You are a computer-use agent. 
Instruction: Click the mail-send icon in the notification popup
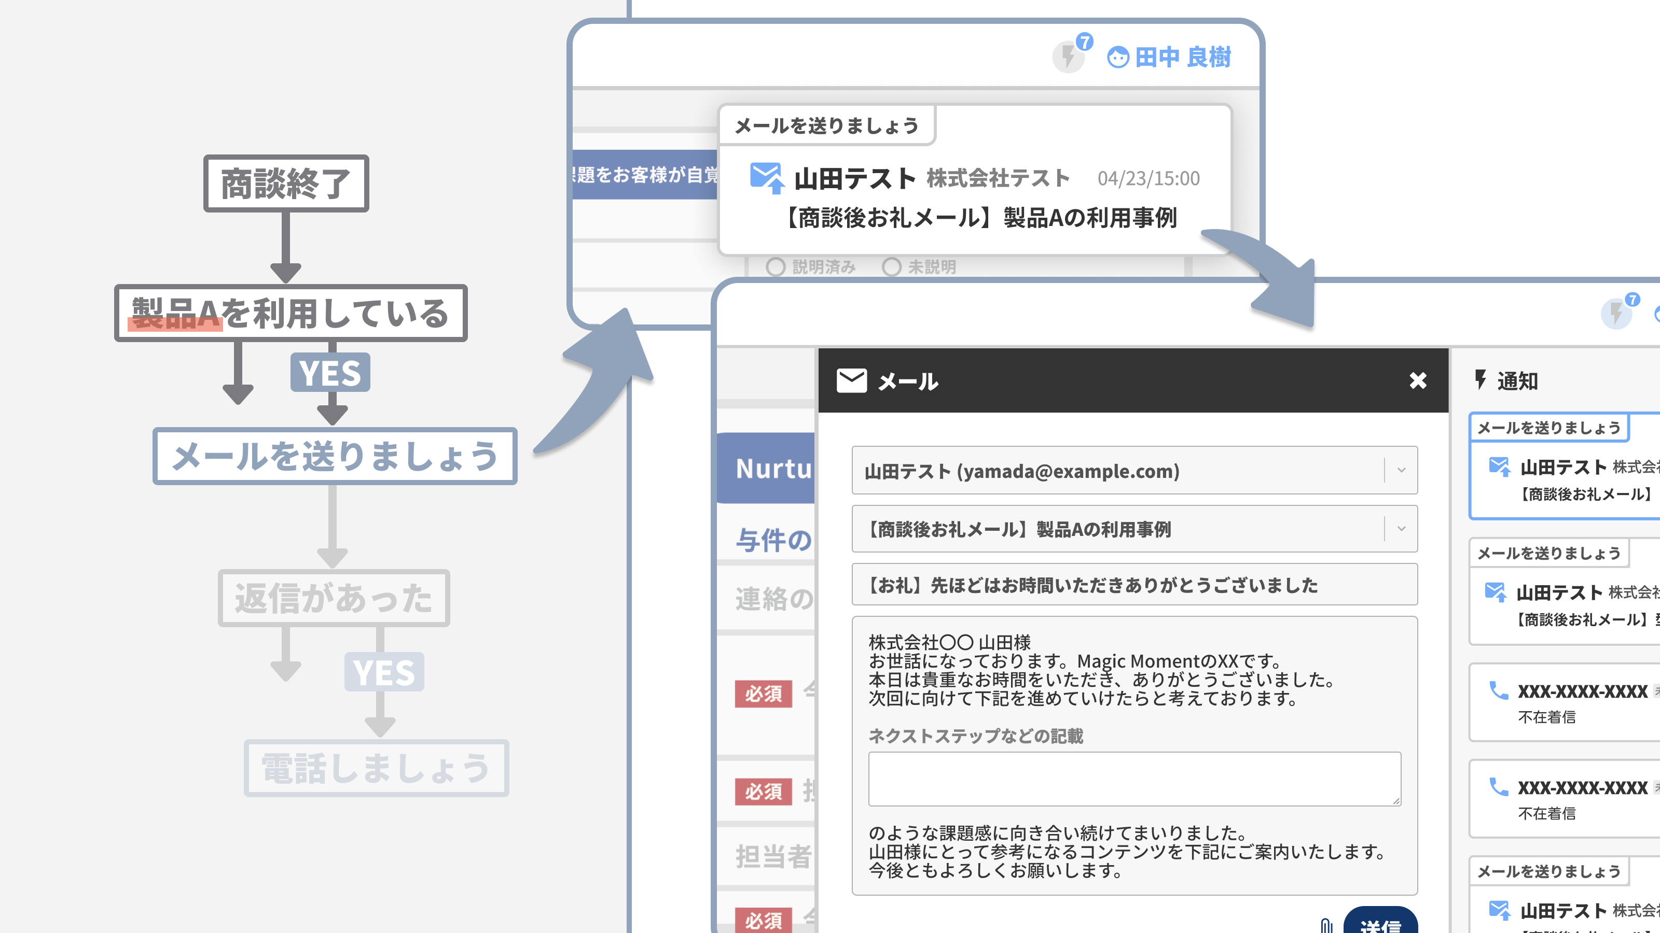tap(767, 178)
